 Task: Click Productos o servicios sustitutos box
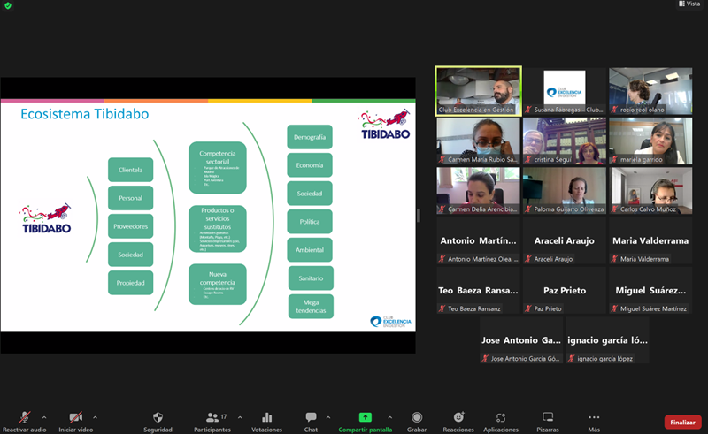[x=218, y=229]
